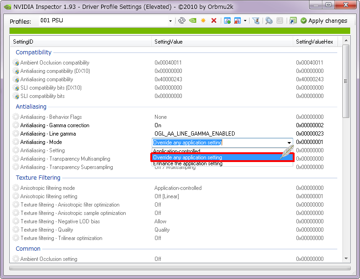Click gear icon of Antialiasing - Behavior Flags
The height and width of the screenshot is (279, 360).
[x=16, y=117]
